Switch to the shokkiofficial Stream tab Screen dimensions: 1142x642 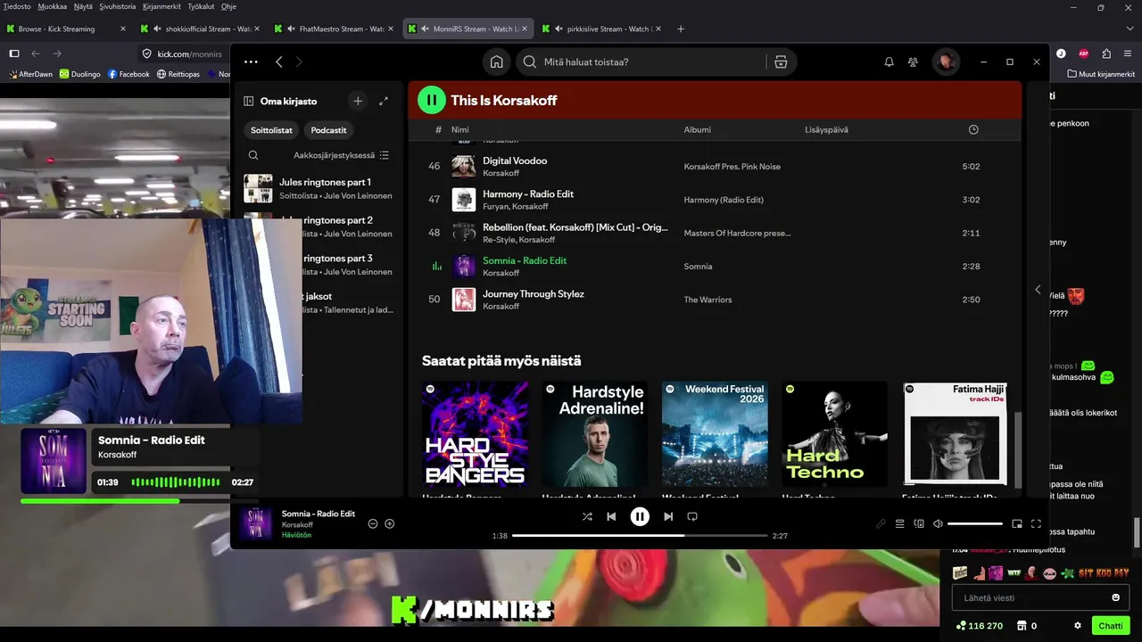[x=201, y=29]
